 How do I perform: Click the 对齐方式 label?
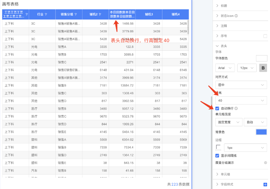pyautogui.click(x=221, y=77)
